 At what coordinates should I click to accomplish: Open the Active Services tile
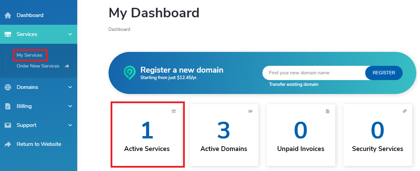click(147, 134)
